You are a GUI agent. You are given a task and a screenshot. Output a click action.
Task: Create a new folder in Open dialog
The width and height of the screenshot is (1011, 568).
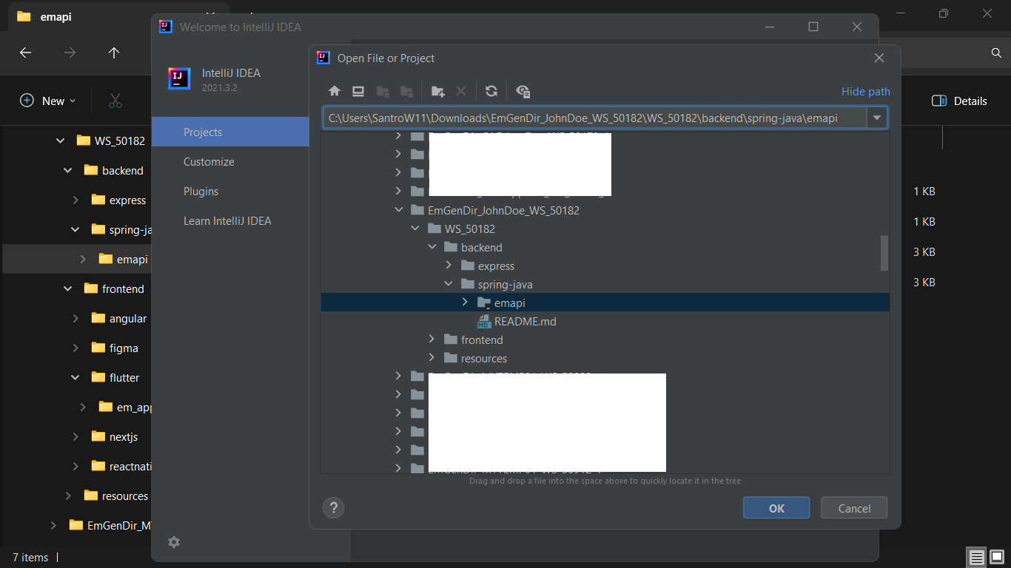pos(438,91)
